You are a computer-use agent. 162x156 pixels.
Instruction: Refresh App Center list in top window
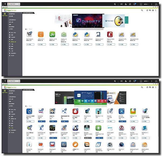coord(147,10)
